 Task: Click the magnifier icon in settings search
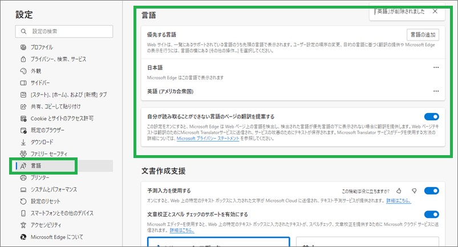(x=23, y=31)
